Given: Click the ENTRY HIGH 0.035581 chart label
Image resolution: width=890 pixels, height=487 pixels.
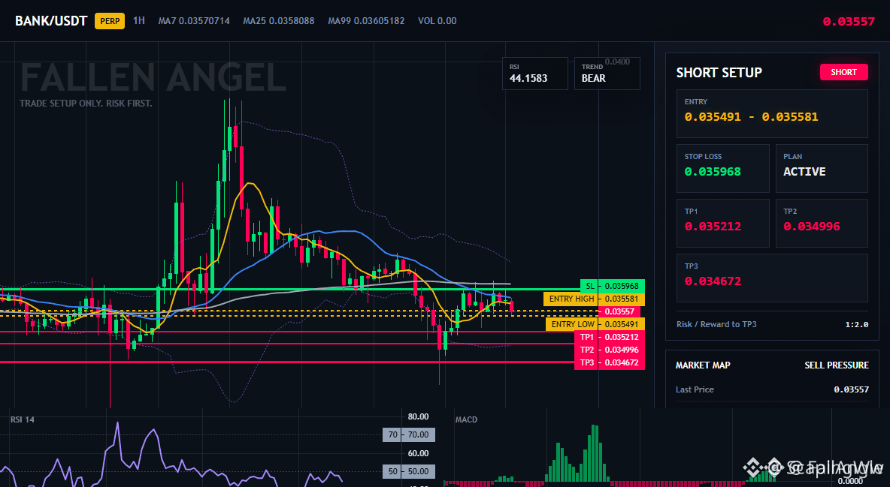Looking at the screenshot, I should click(594, 299).
